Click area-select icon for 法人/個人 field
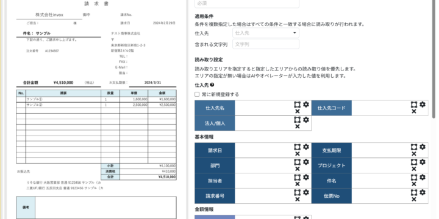 tap(298, 120)
